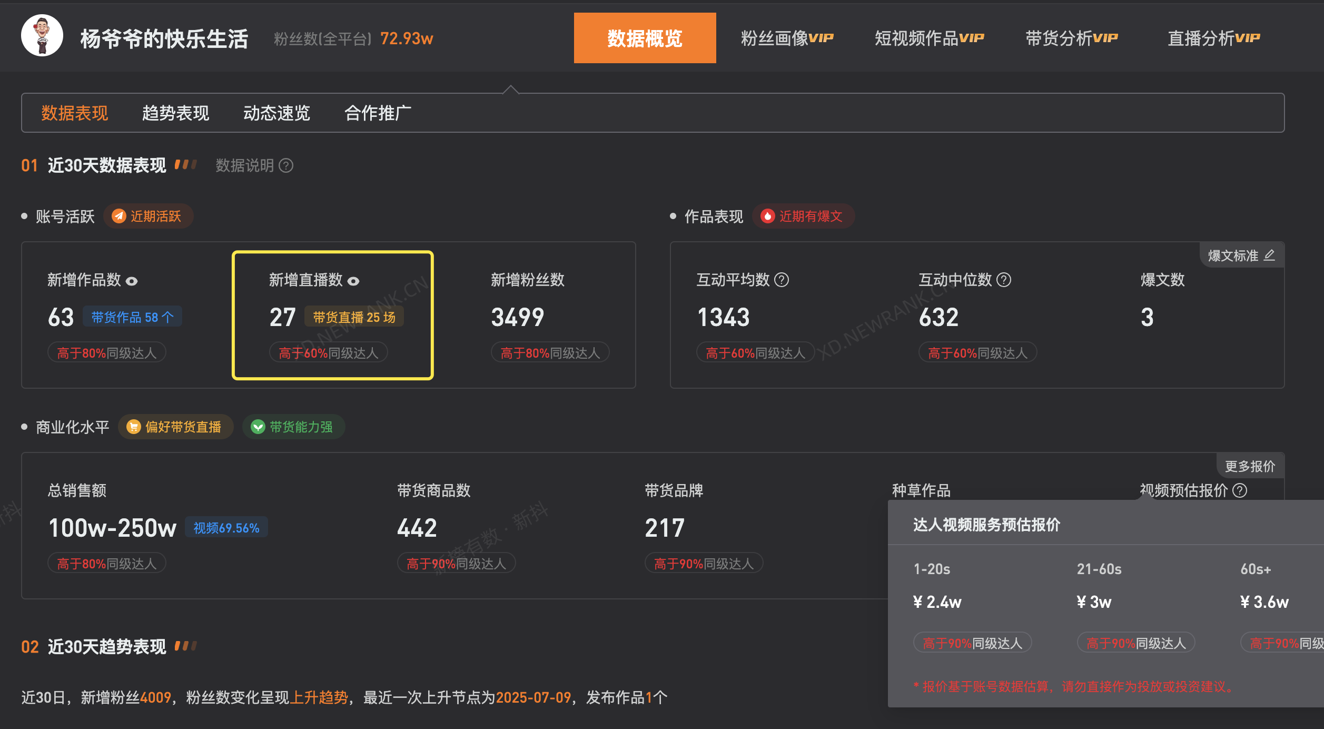Click the 数据说明 help icon
Viewport: 1324px width, 729px height.
284,166
